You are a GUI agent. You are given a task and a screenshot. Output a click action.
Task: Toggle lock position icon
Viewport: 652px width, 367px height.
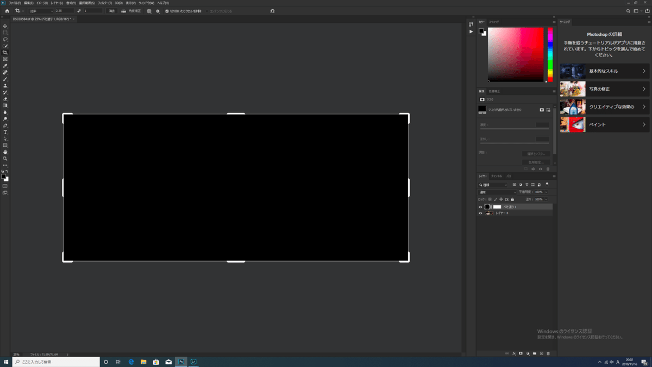point(501,200)
